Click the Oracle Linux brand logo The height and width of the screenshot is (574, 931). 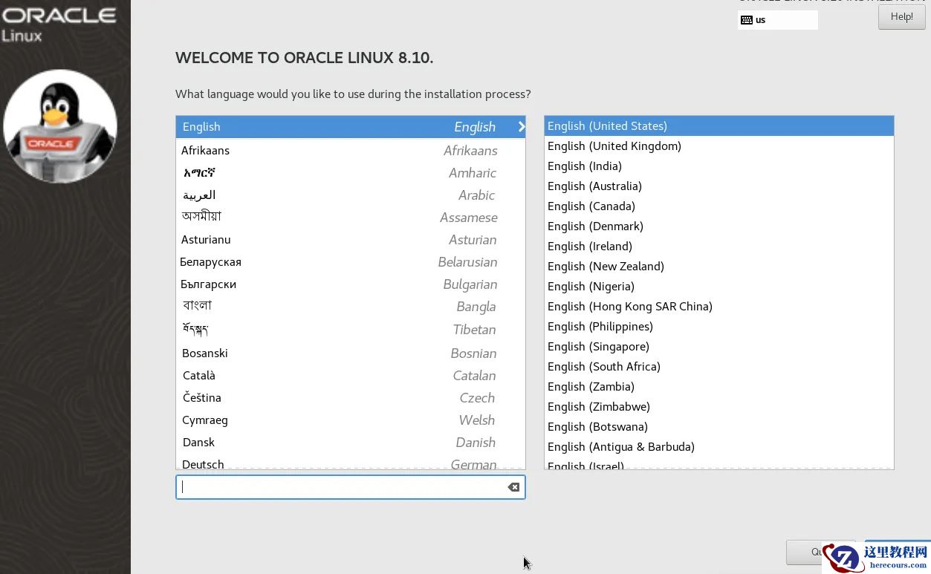pos(58,24)
